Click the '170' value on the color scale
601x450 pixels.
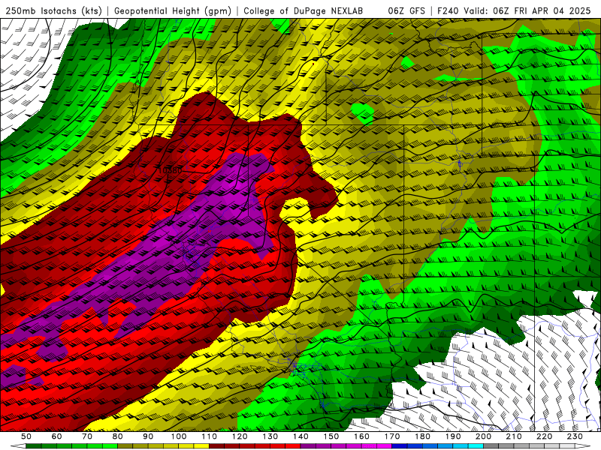click(391, 436)
